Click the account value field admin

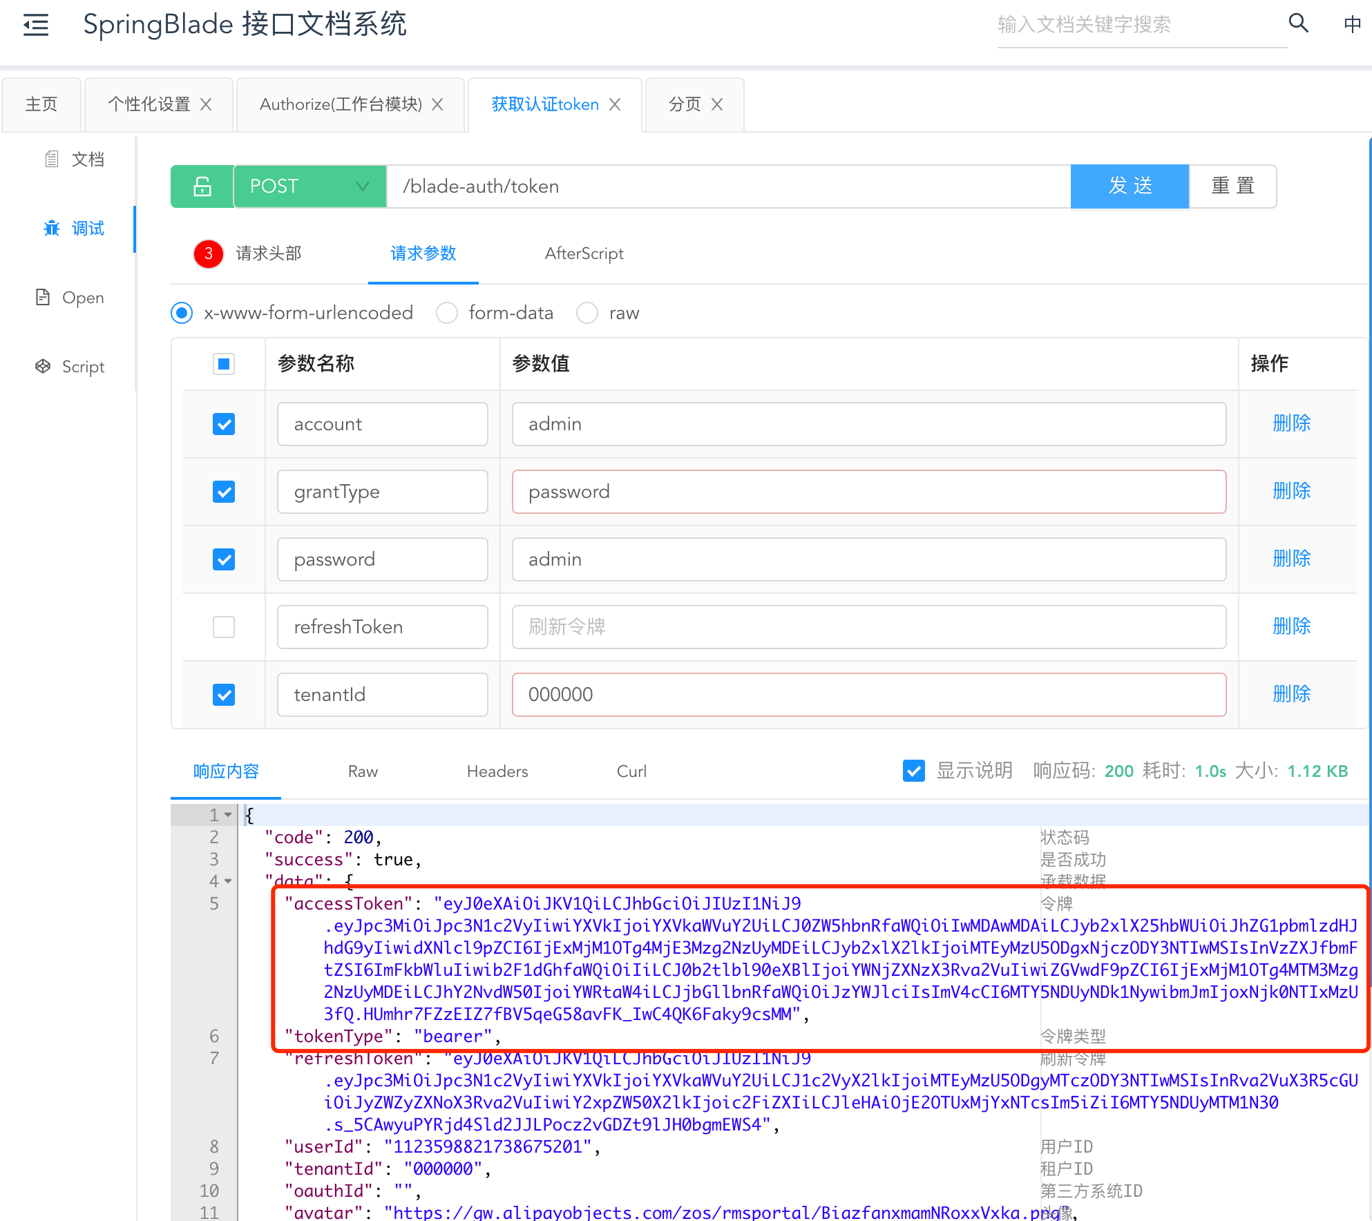tap(869, 424)
